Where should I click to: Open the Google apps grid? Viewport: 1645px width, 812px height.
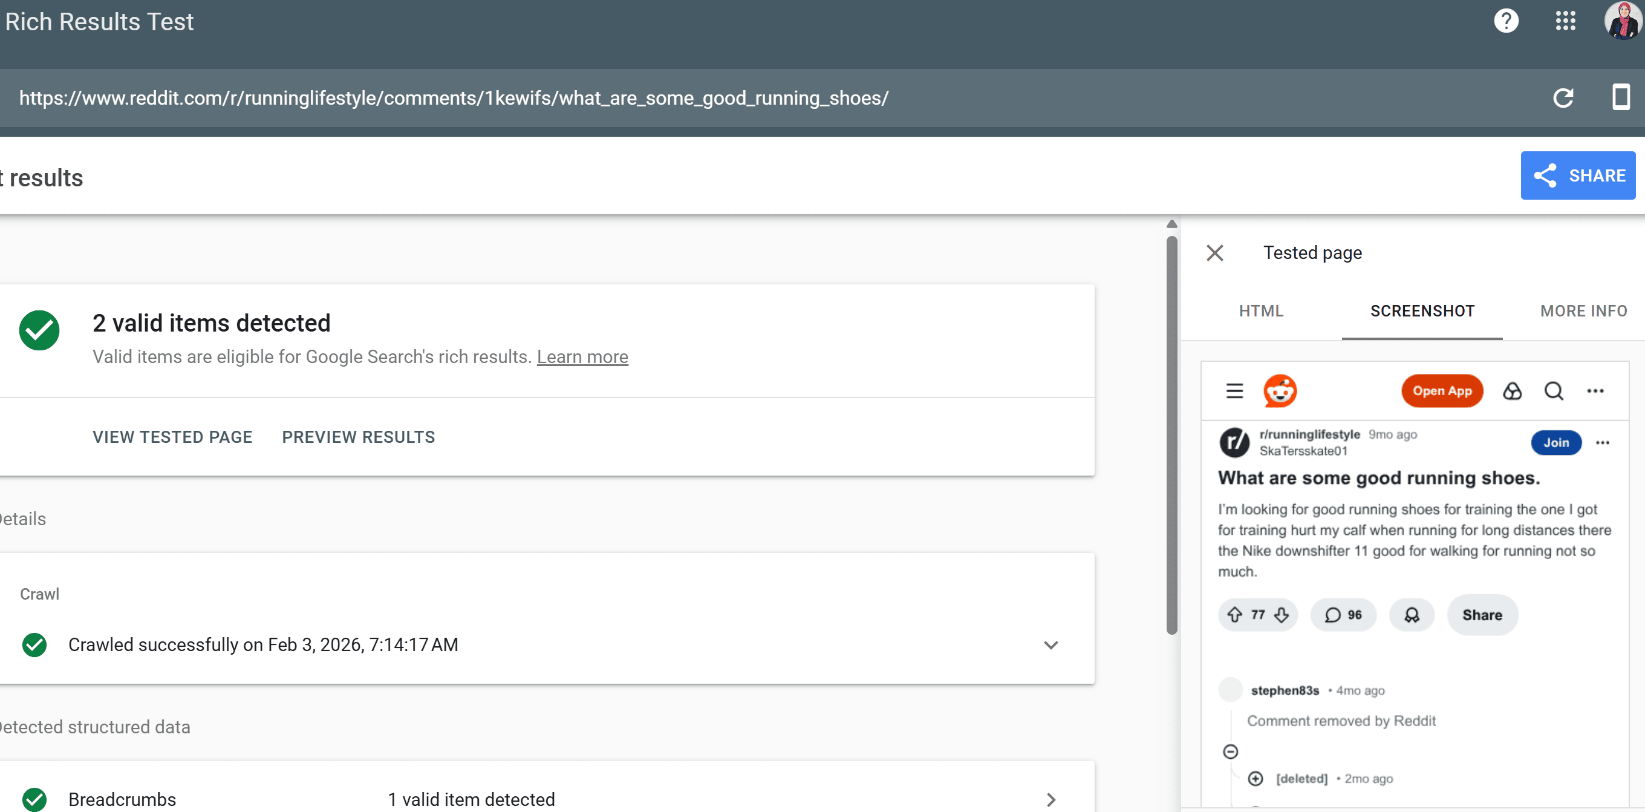(x=1565, y=21)
